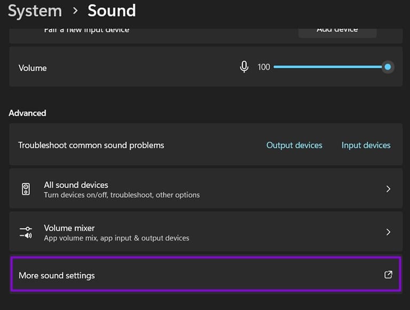Click Troubleshoot common sound problems text
Viewport: 410px width, 310px height.
[91, 145]
